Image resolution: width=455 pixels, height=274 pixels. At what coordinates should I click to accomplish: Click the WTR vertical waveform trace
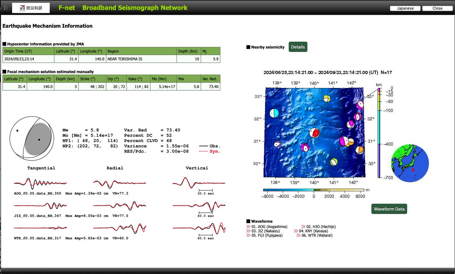pos(199,228)
